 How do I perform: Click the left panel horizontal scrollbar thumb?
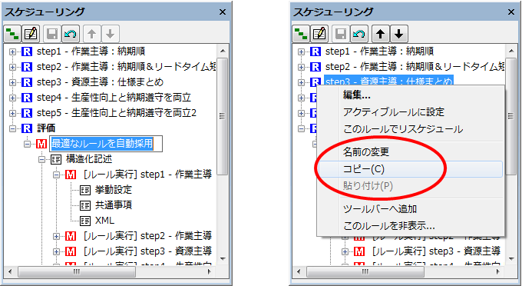(77, 271)
